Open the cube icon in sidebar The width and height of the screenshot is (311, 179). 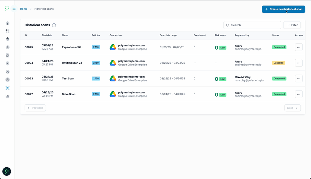pyautogui.click(x=7, y=39)
